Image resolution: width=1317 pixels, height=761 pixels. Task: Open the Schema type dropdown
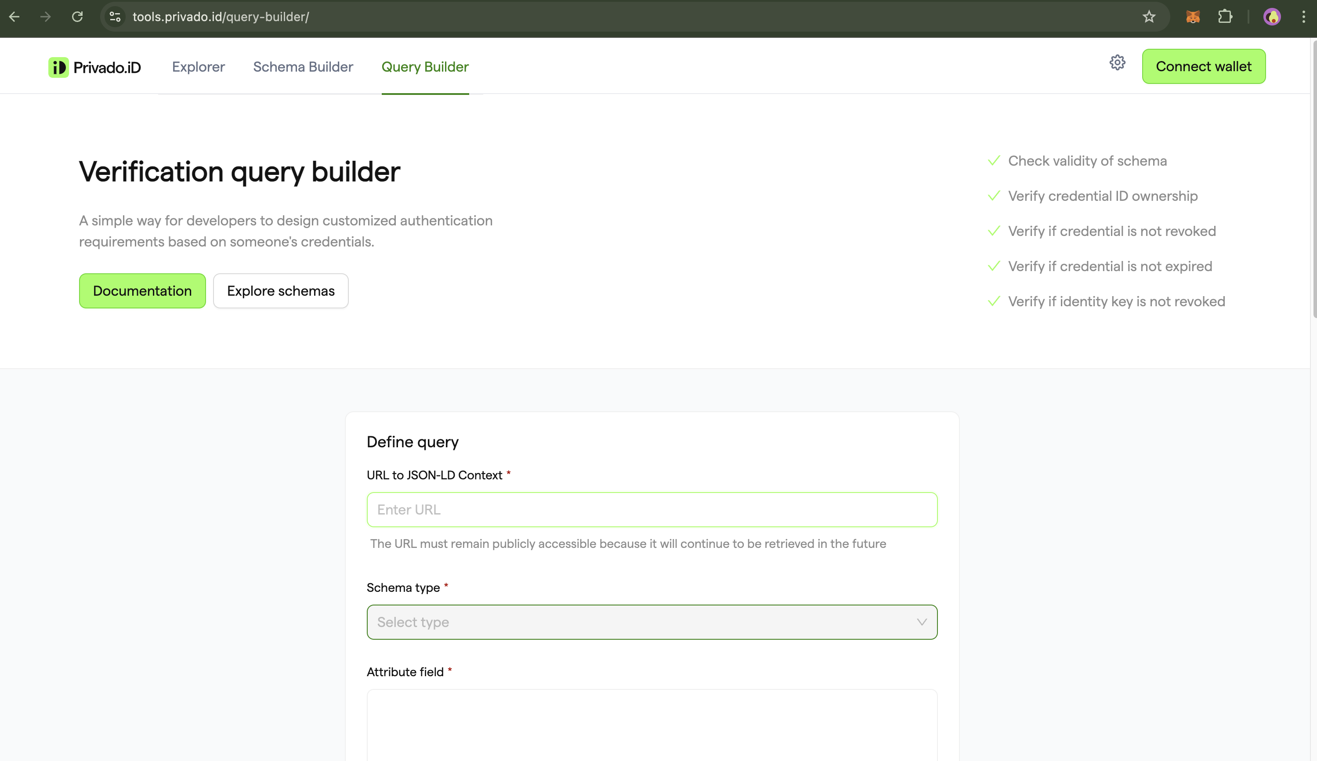(x=652, y=622)
